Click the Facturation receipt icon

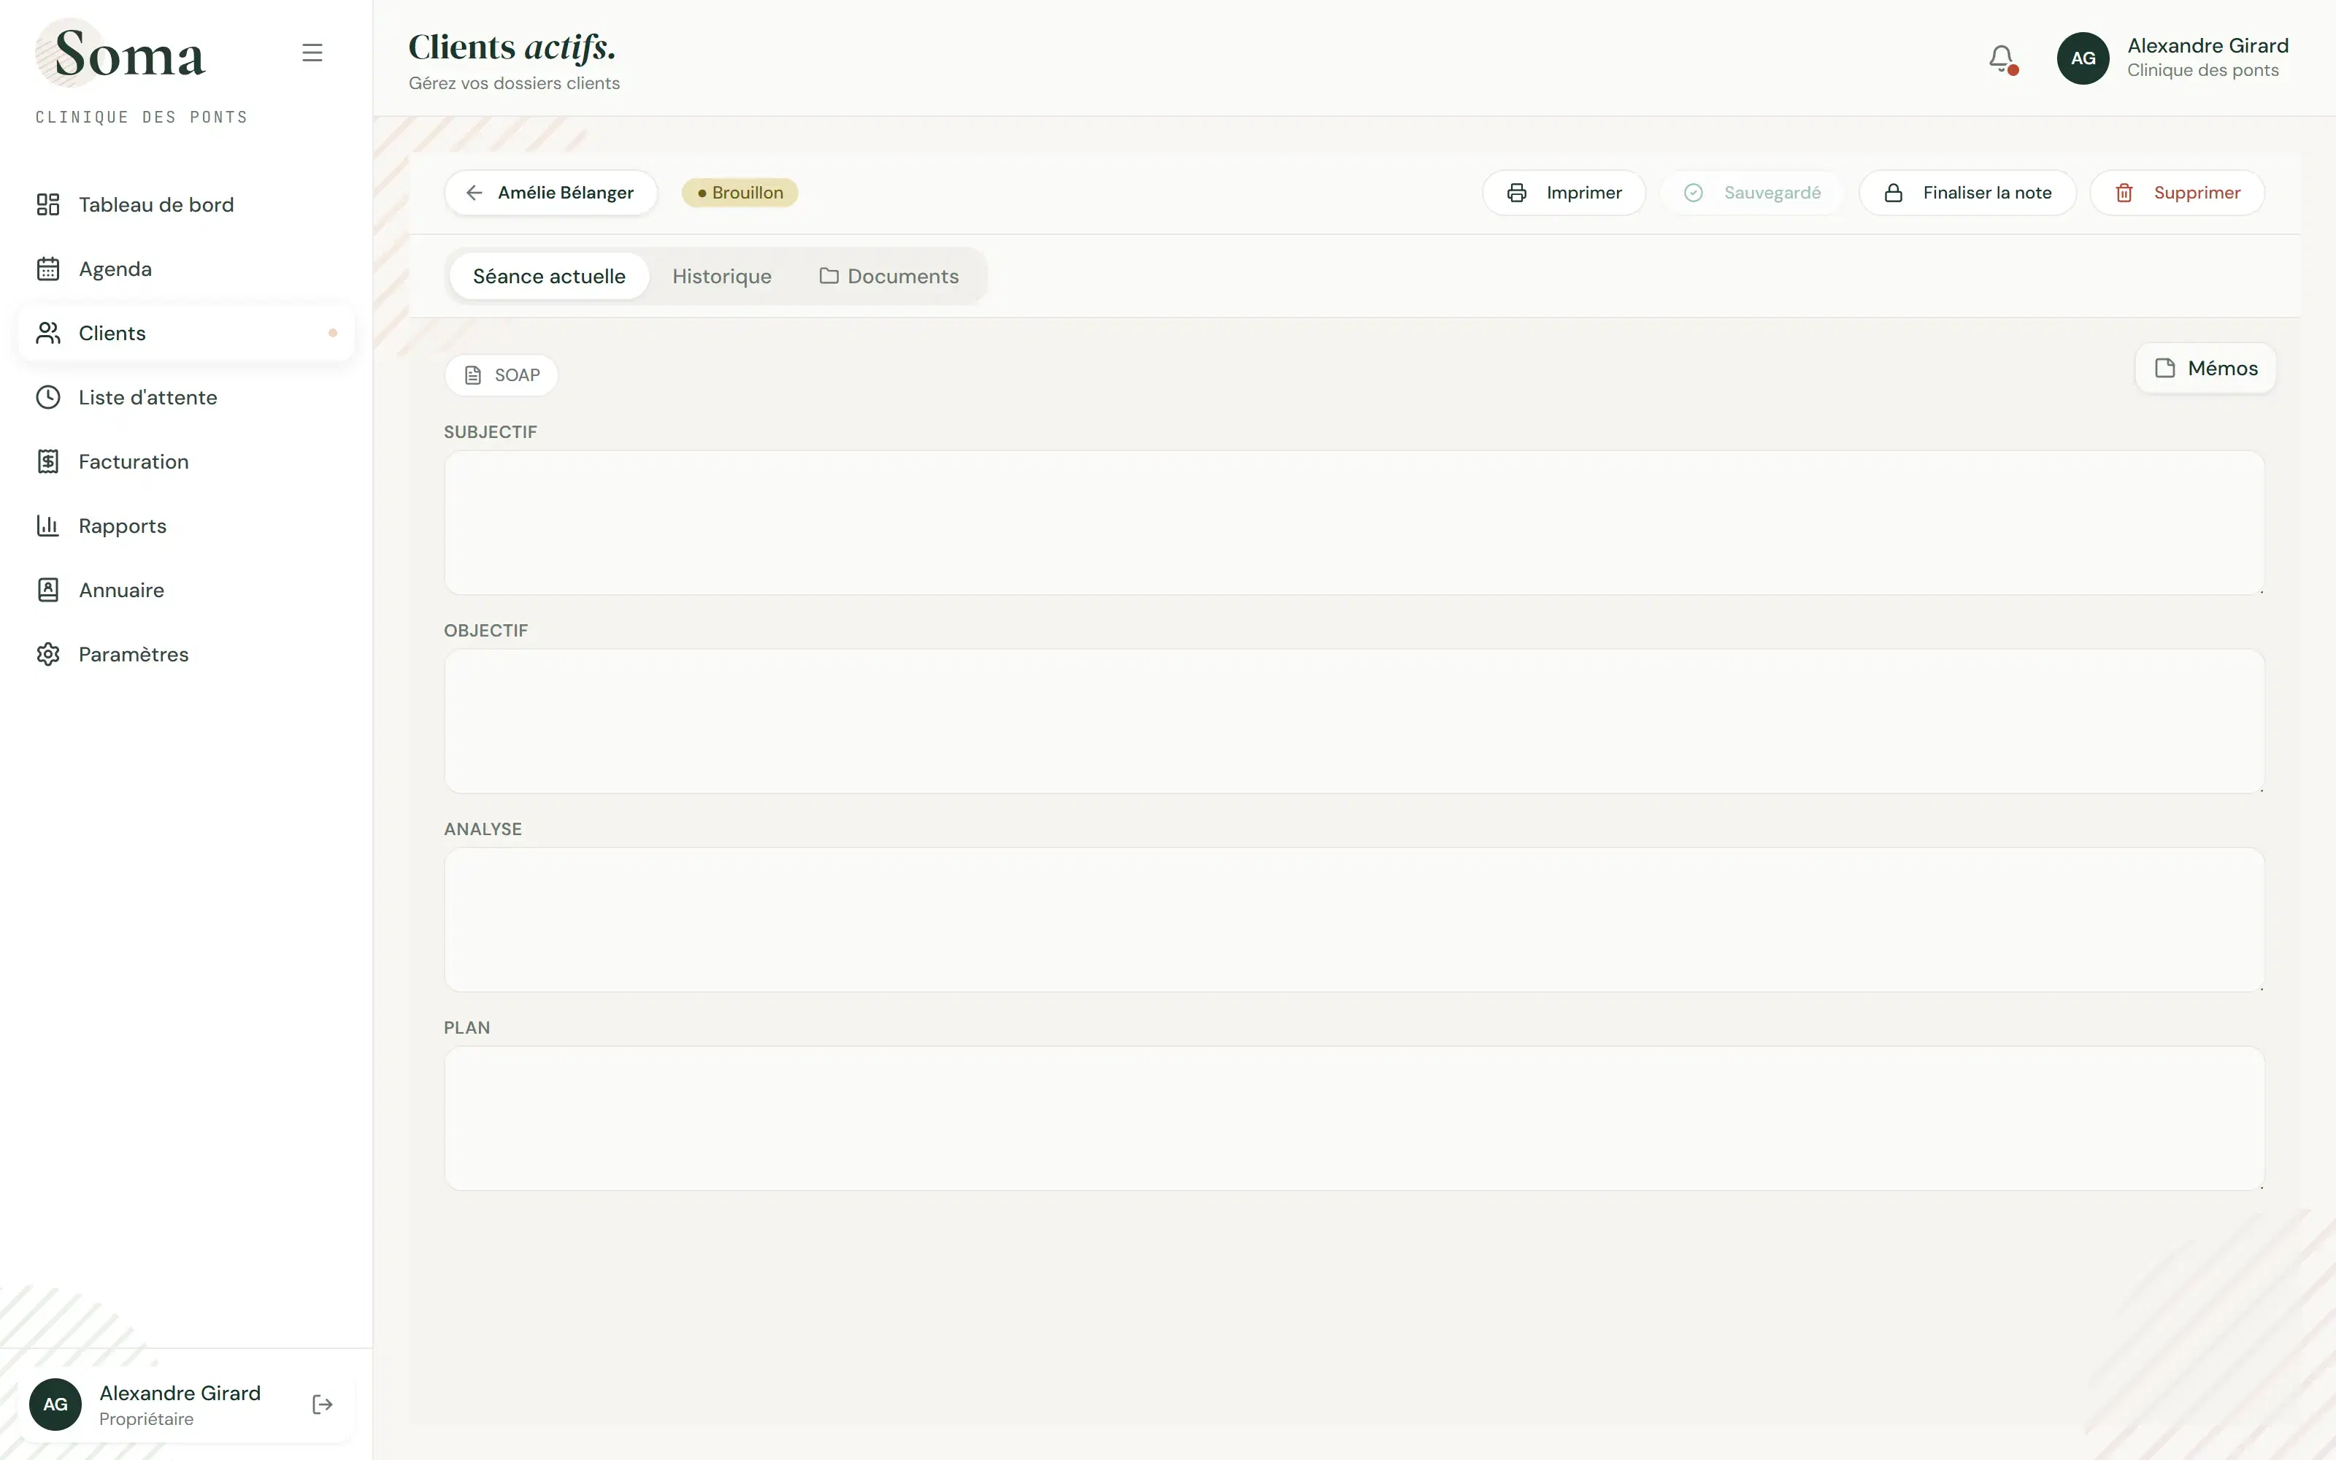[x=48, y=461]
